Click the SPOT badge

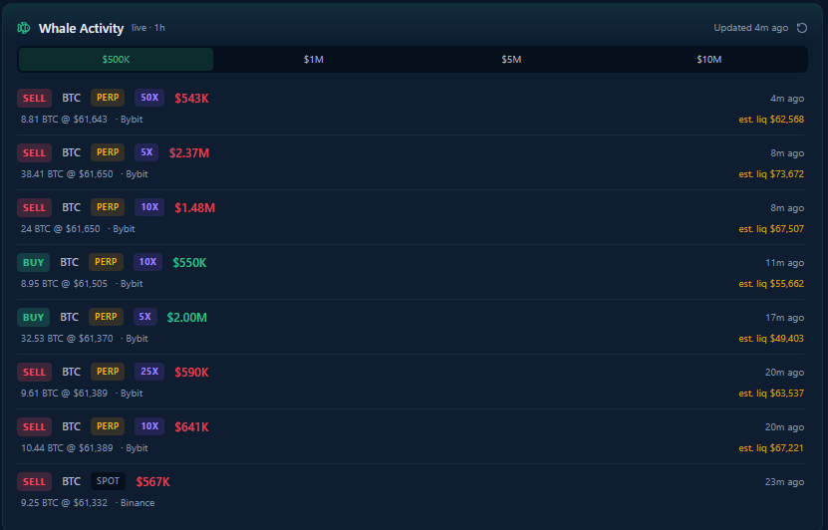click(x=108, y=482)
